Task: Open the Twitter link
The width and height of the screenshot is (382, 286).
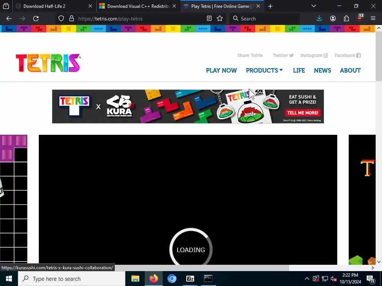Action: click(x=283, y=55)
